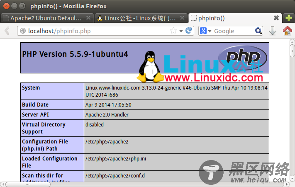Close the Apache2 Ubuntu Default tab

click(x=88, y=18)
